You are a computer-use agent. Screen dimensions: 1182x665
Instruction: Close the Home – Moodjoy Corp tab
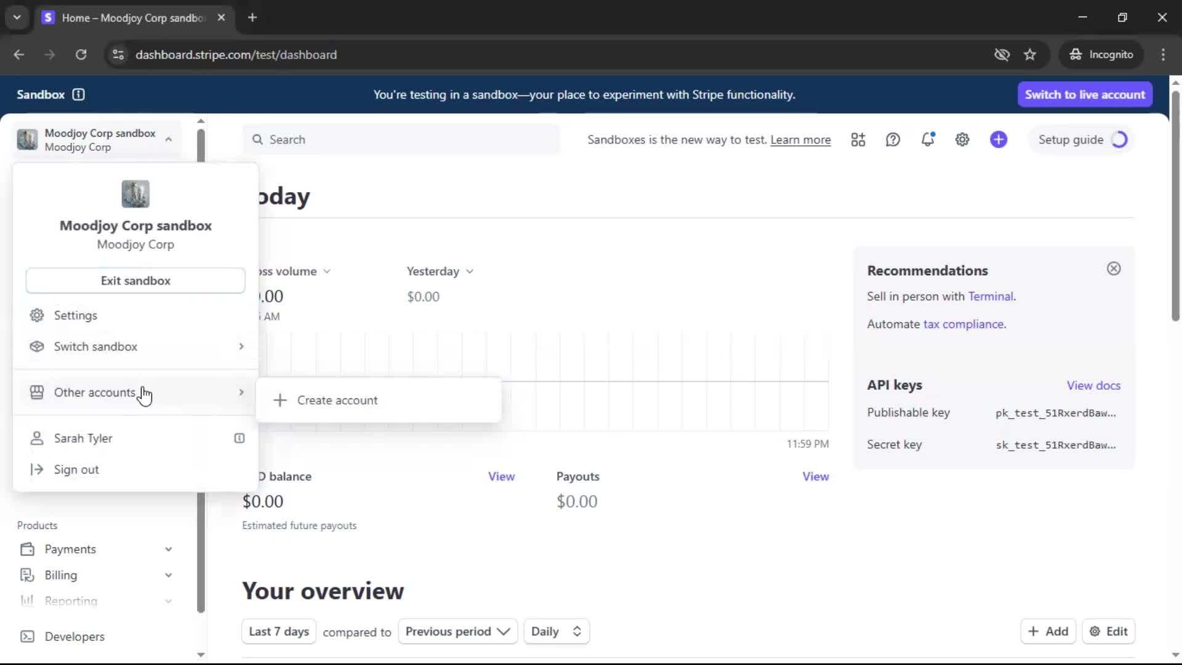(x=221, y=17)
